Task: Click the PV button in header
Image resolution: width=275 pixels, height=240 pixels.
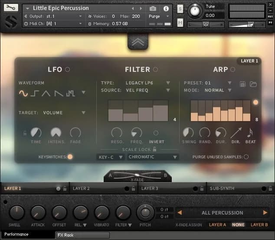Action: point(270,22)
